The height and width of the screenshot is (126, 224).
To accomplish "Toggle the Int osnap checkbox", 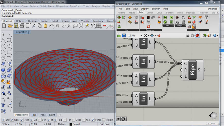I will coord(48,120).
